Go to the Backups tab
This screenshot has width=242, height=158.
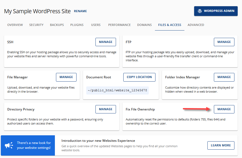(x=57, y=25)
